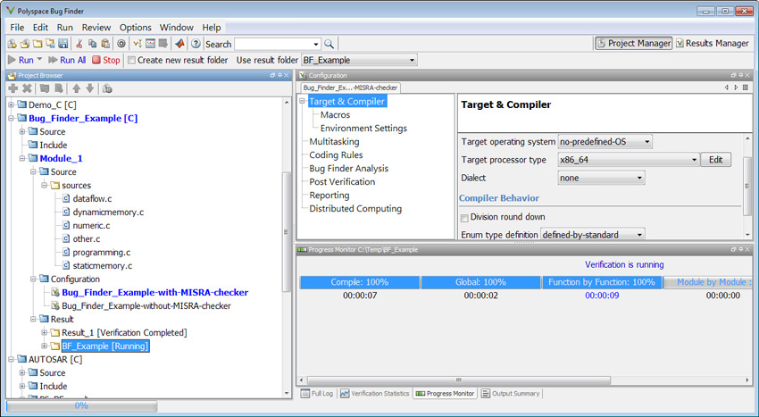Click Edit next to processor type

[x=716, y=160]
